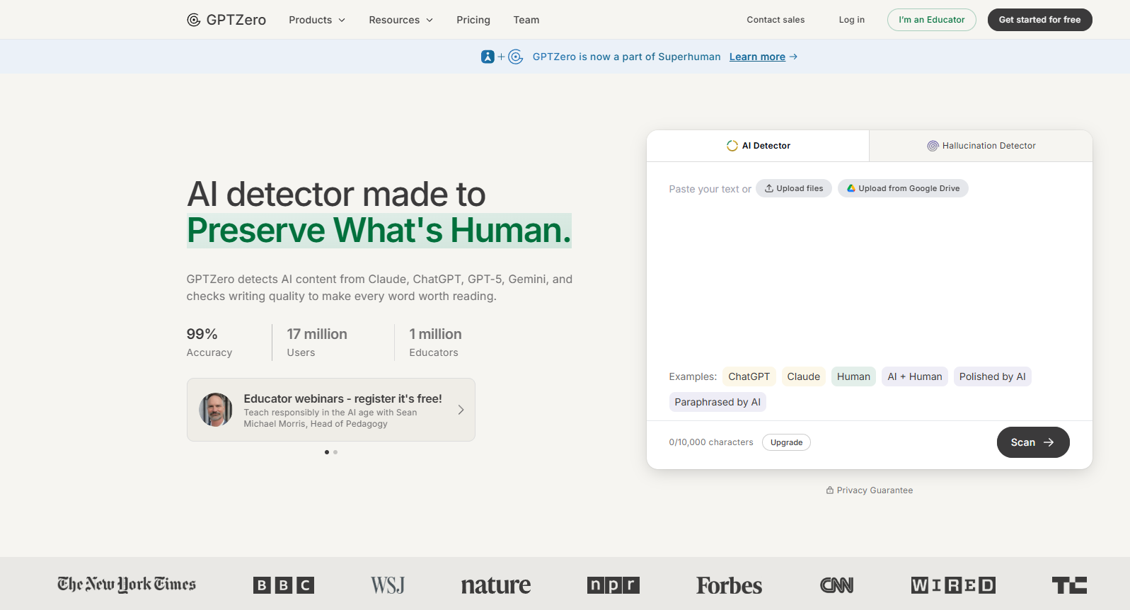Follow the Learn more link
Image resolution: width=1130 pixels, height=610 pixels.
coord(757,57)
